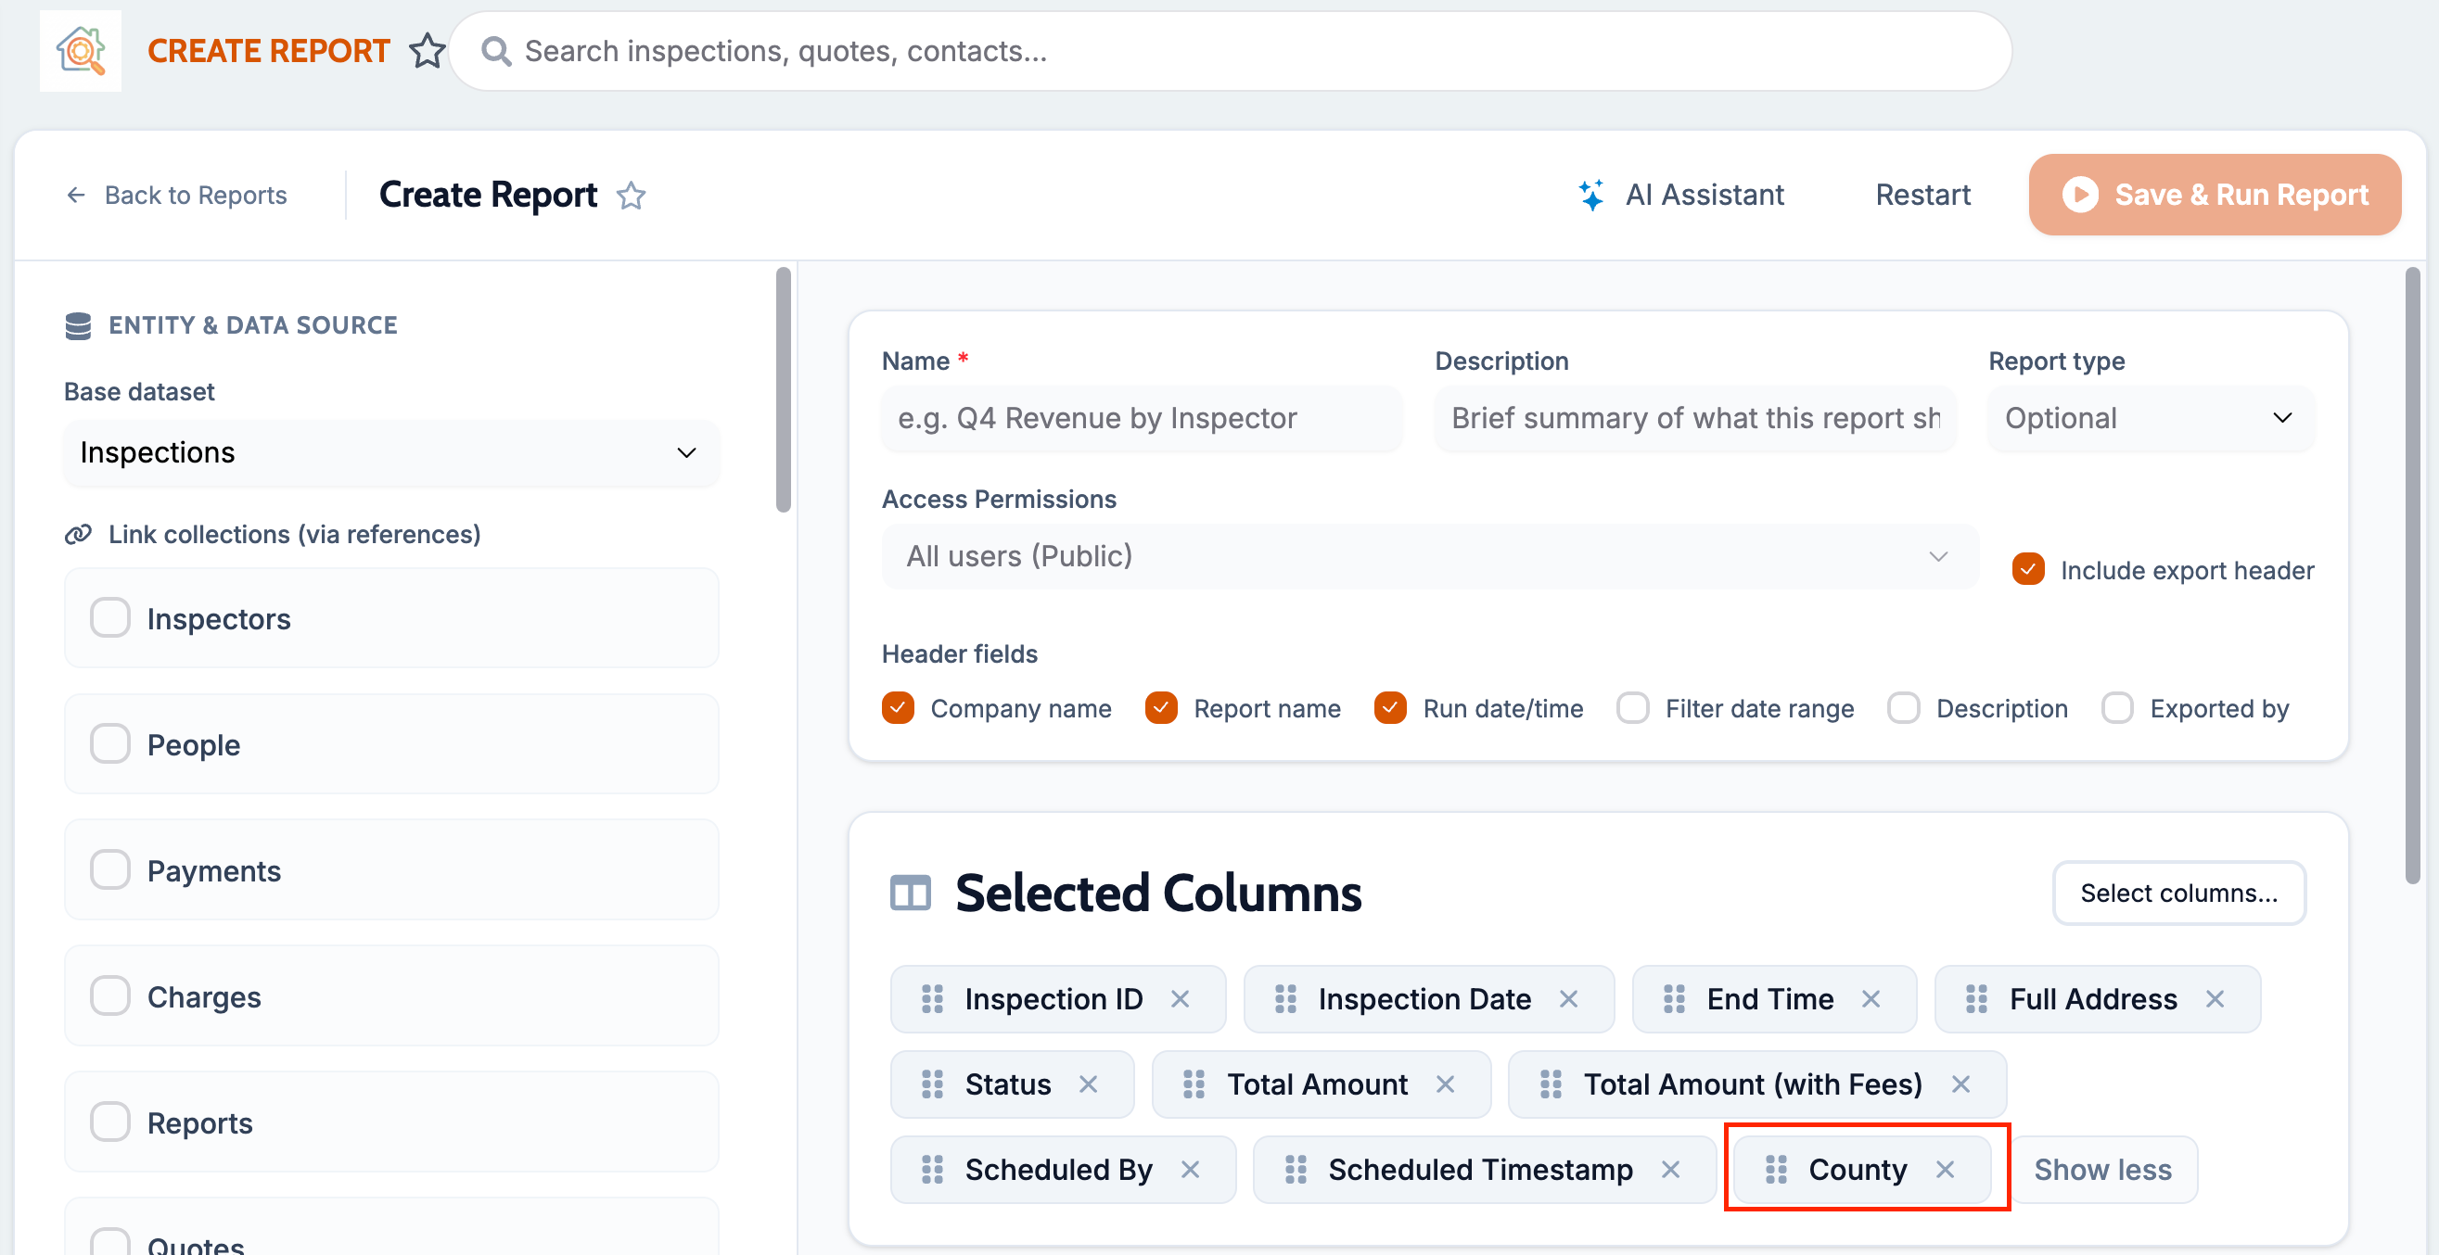Go Back to Reports

177,195
